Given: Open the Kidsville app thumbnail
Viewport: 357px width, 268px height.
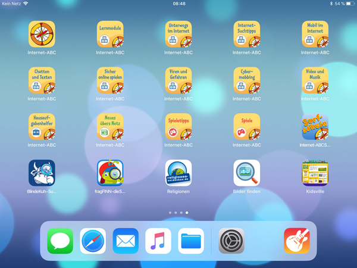Looking at the screenshot, I should pyautogui.click(x=315, y=173).
